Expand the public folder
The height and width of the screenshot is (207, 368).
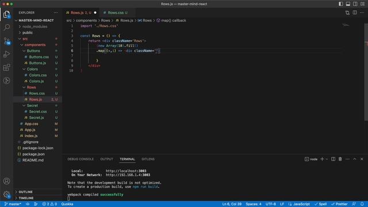[x=37, y=33]
